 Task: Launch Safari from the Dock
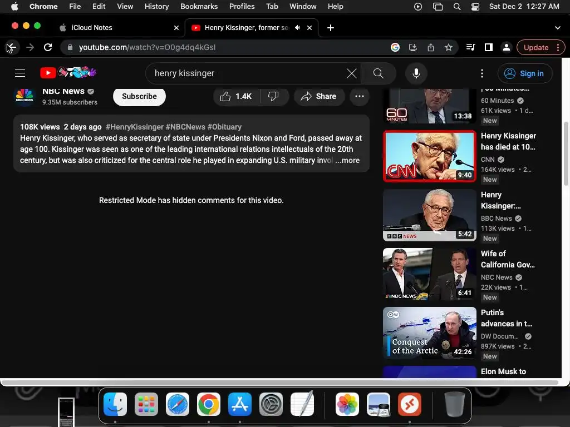point(178,404)
